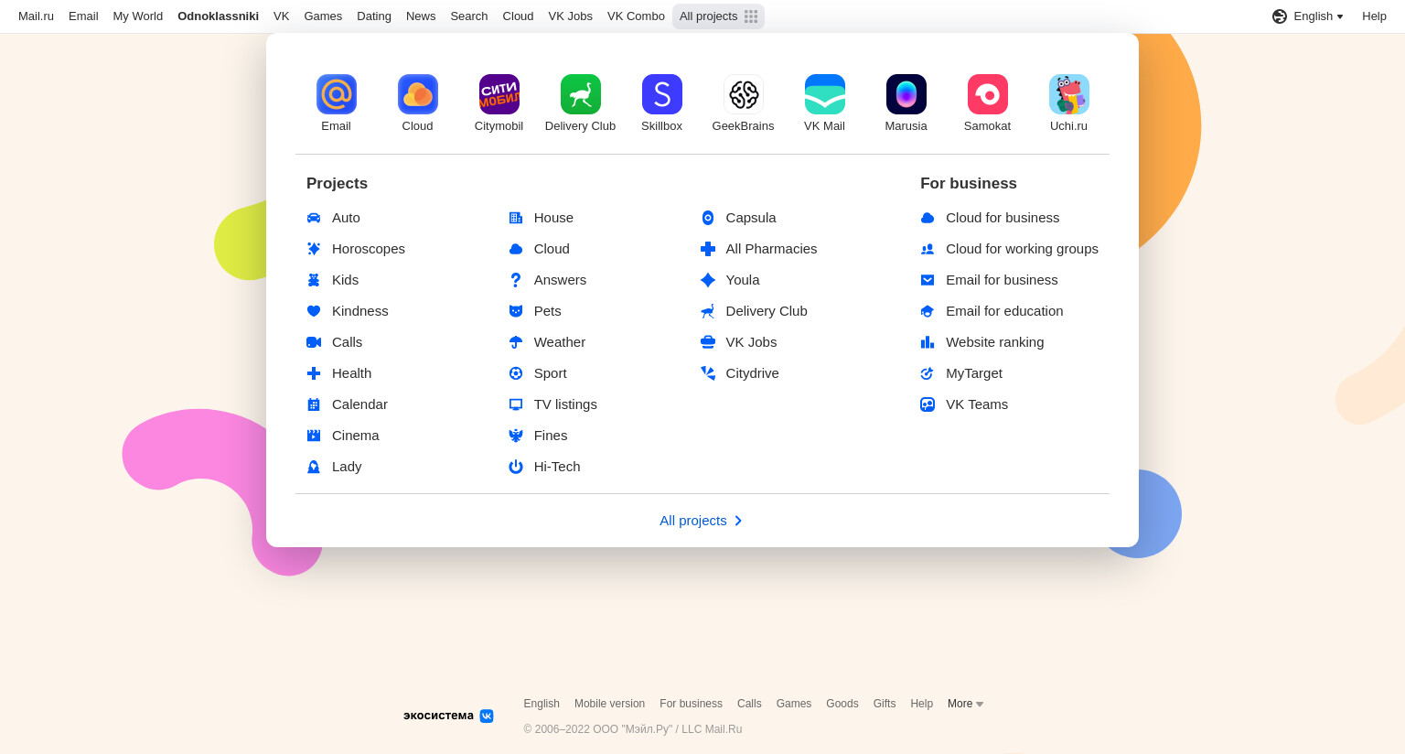The width and height of the screenshot is (1405, 754).
Task: Click the video camera icon beside Calls
Action: (x=314, y=342)
